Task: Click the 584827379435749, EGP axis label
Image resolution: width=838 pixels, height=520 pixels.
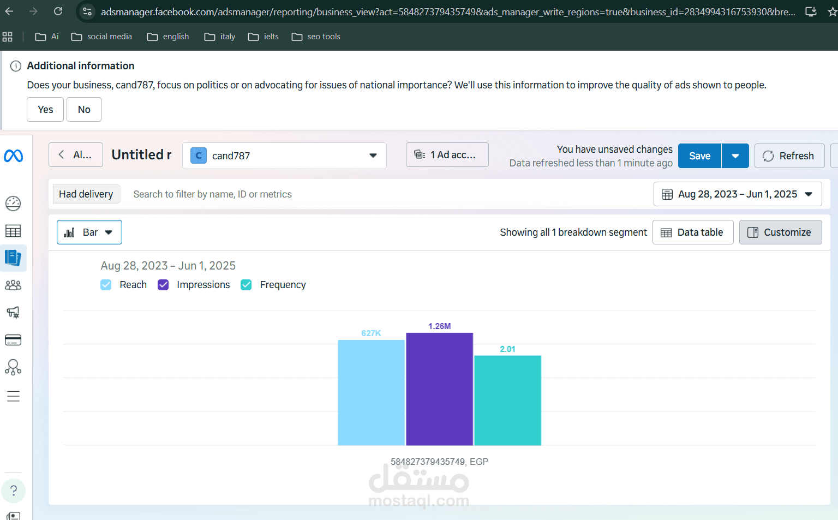Action: (x=439, y=462)
